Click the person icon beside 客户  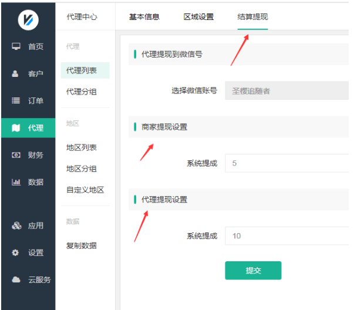(15, 73)
